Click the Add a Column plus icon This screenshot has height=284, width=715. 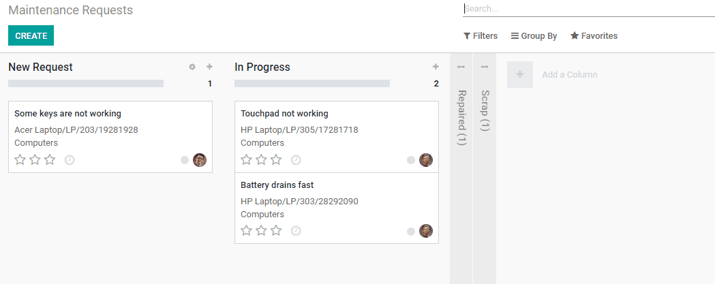[x=519, y=74]
